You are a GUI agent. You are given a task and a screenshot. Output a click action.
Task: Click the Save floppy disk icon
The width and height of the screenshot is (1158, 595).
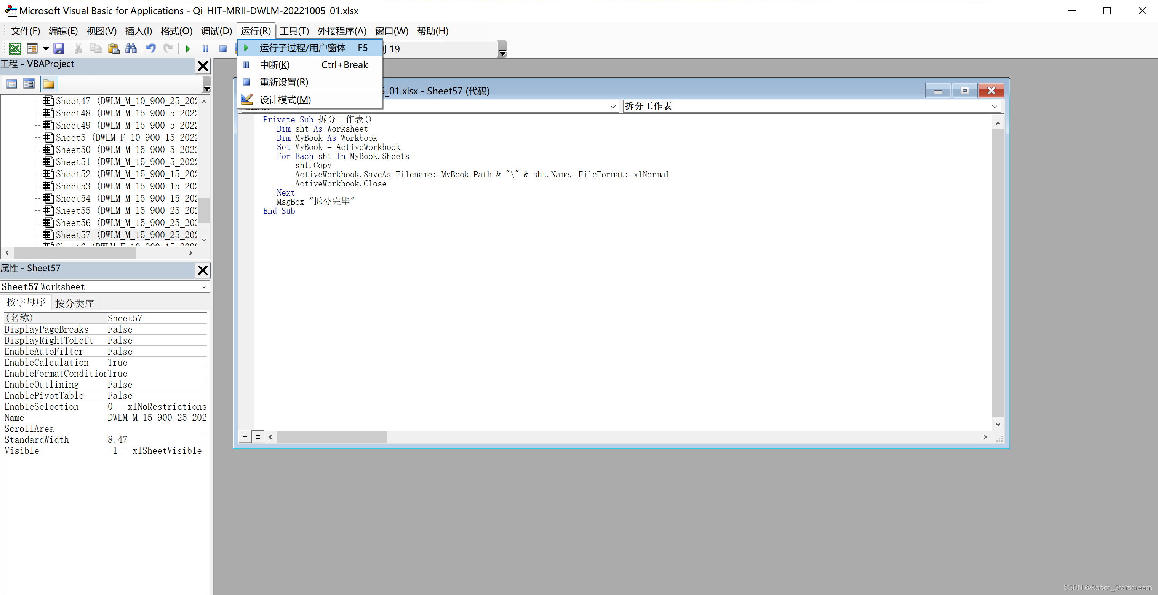(58, 48)
